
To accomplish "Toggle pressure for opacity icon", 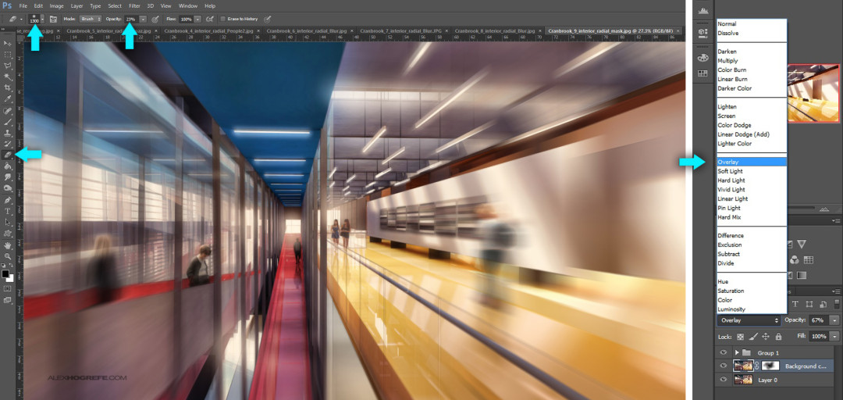I will click(x=155, y=19).
